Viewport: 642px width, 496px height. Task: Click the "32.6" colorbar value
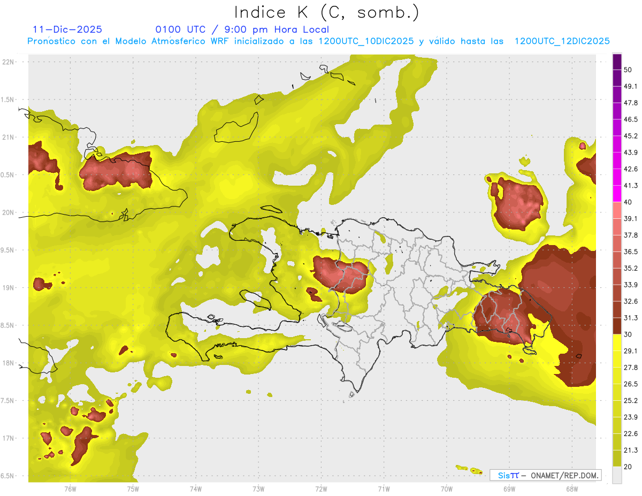[631, 301]
